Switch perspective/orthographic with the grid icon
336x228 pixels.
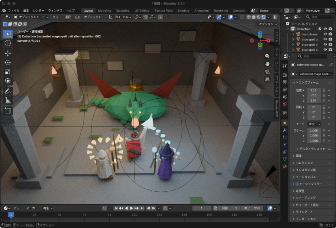267,79
